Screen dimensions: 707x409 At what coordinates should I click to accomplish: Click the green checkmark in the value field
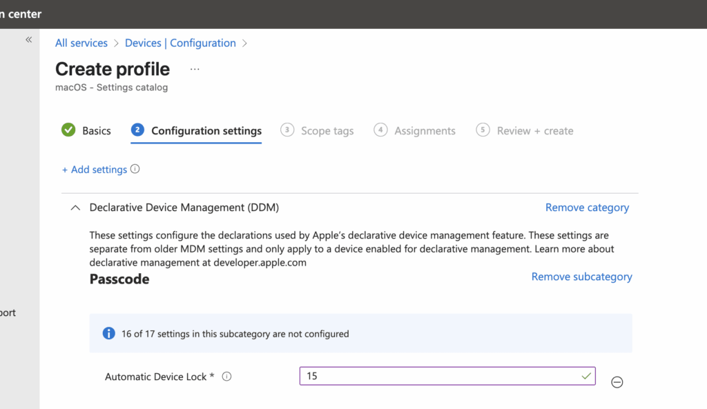(586, 376)
